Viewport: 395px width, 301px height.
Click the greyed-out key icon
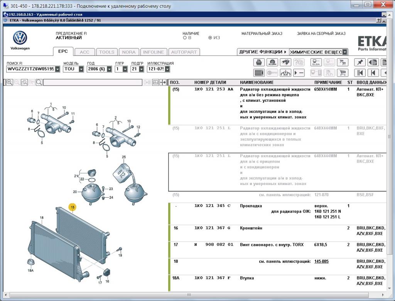[272, 73]
